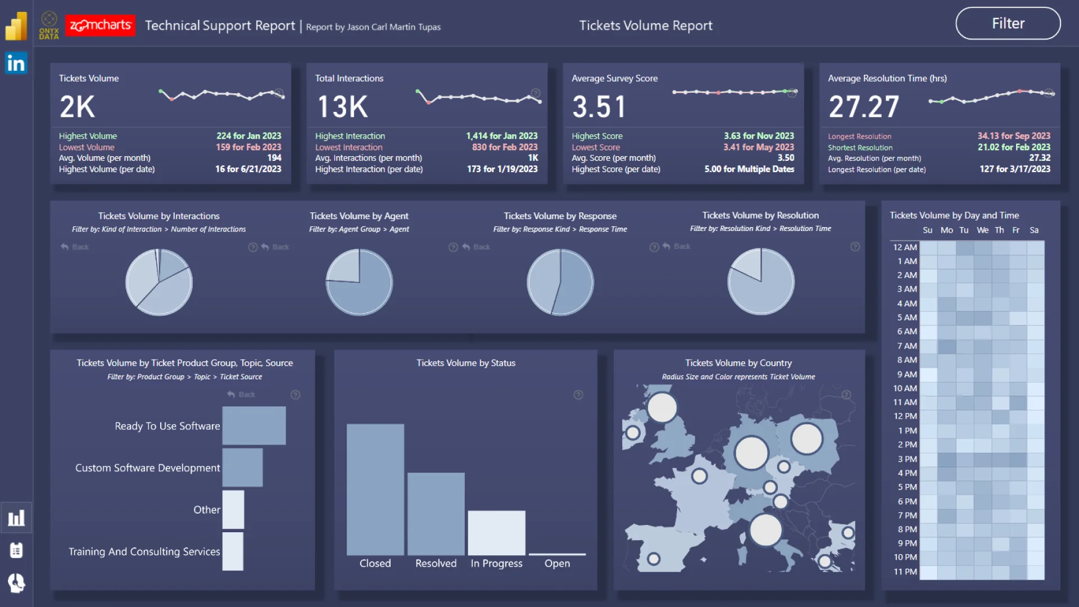Click the Tickets Volume by Response pie
The height and width of the screenshot is (607, 1079).
tap(560, 282)
